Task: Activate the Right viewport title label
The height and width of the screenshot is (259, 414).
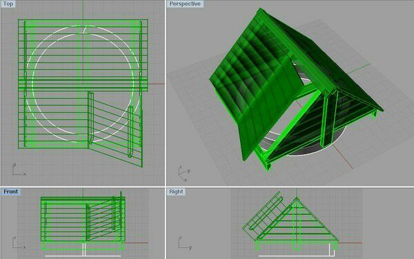Action: (176, 191)
